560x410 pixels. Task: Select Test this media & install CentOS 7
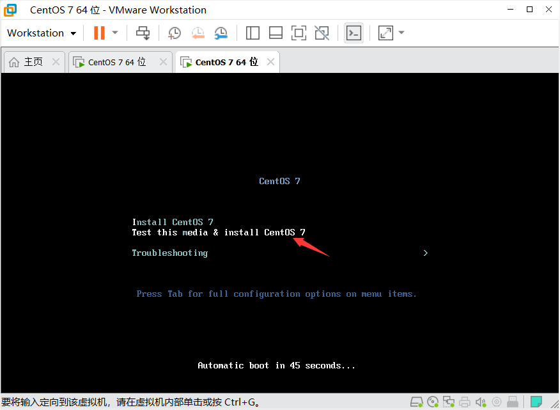(x=219, y=232)
